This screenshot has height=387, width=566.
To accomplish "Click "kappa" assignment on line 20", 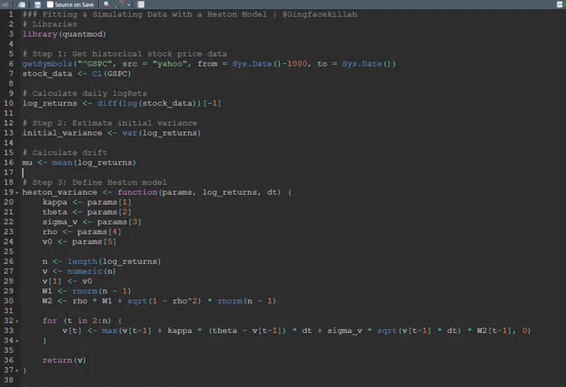I will pos(55,202).
